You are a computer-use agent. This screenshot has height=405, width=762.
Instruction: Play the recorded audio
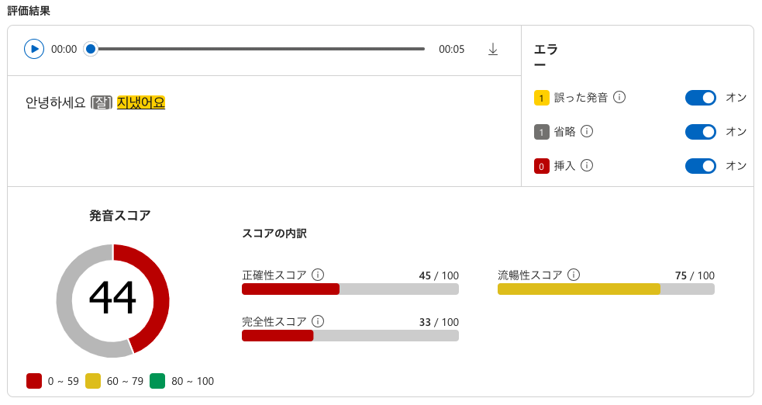point(34,49)
